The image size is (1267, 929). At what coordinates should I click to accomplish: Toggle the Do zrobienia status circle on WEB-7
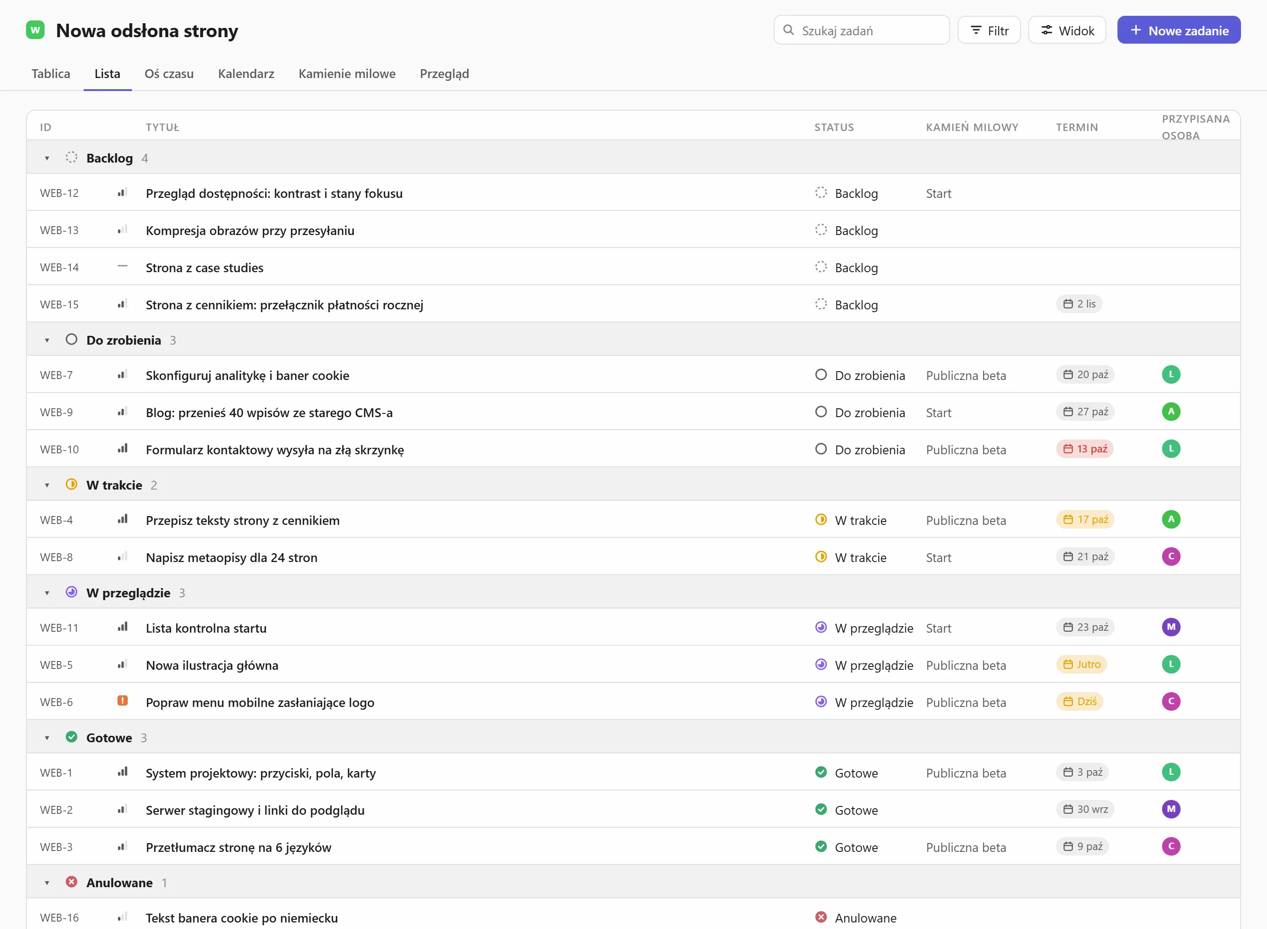coord(821,374)
